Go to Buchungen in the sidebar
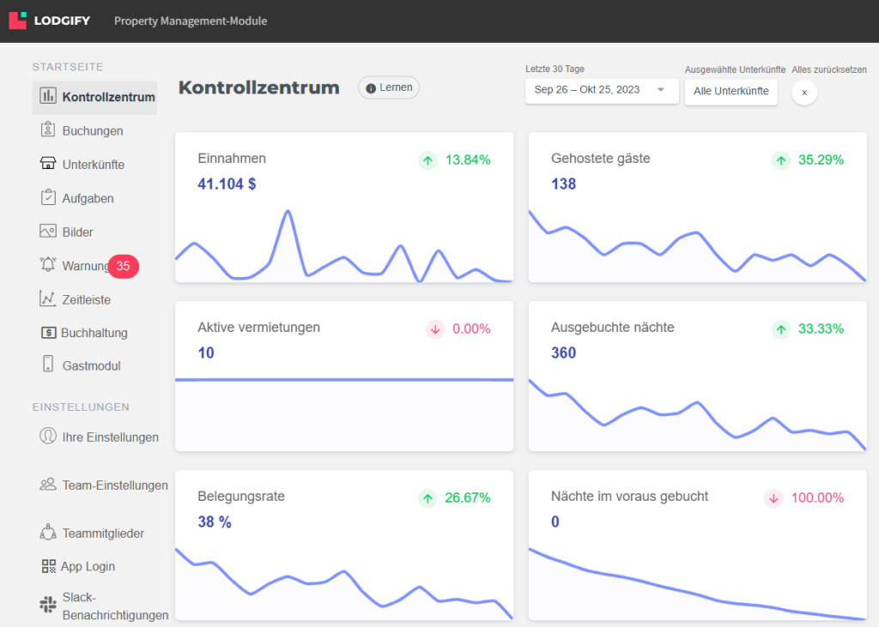Image resolution: width=879 pixels, height=627 pixels. 93,130
